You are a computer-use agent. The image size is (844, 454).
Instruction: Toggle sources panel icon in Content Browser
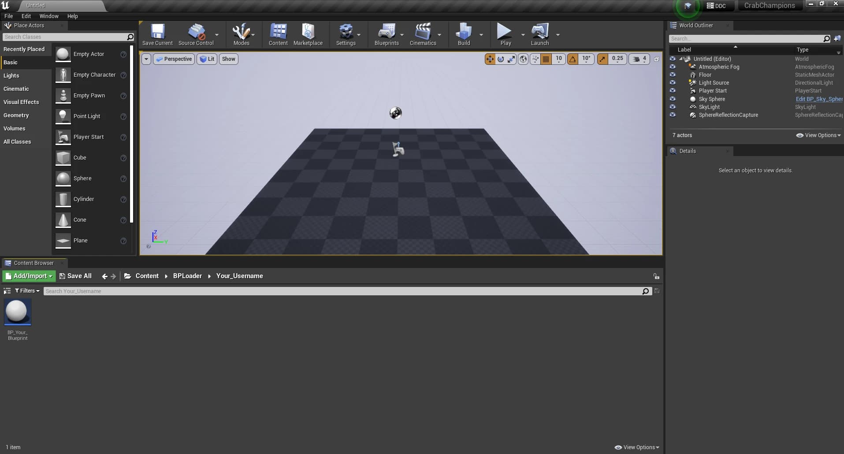[x=7, y=291]
